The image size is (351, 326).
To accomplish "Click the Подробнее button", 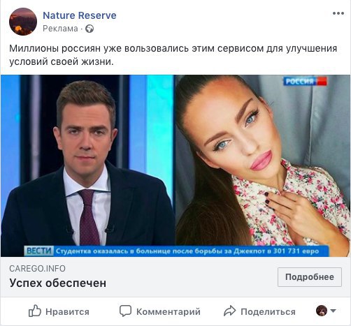I will (x=310, y=277).
